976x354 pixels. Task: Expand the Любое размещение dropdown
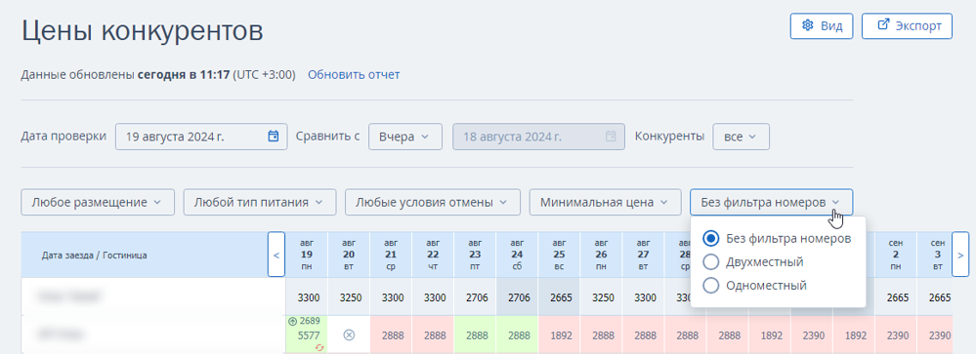pyautogui.click(x=97, y=203)
